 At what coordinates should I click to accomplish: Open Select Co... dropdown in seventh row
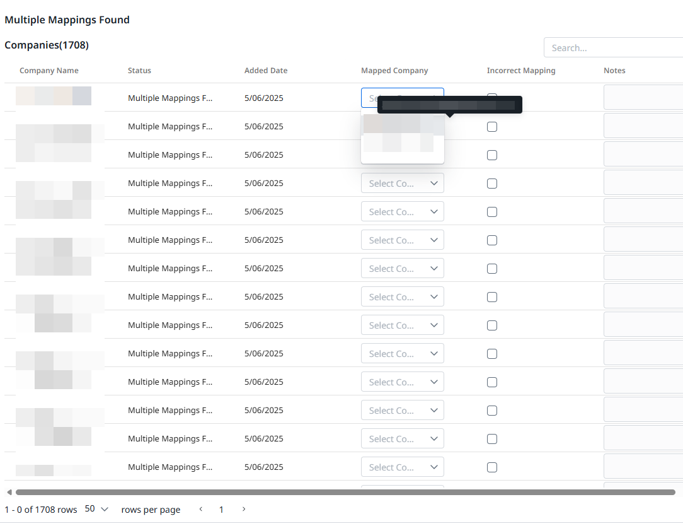[403, 268]
